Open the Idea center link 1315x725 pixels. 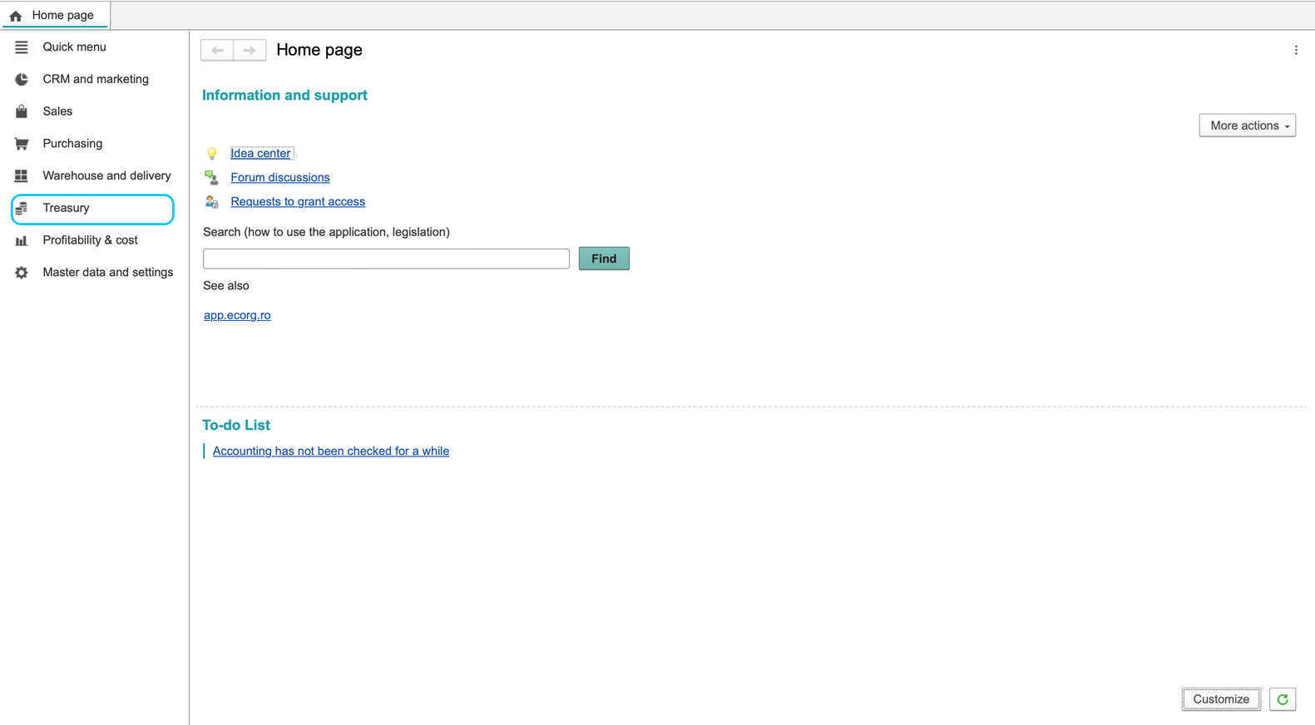coord(260,153)
